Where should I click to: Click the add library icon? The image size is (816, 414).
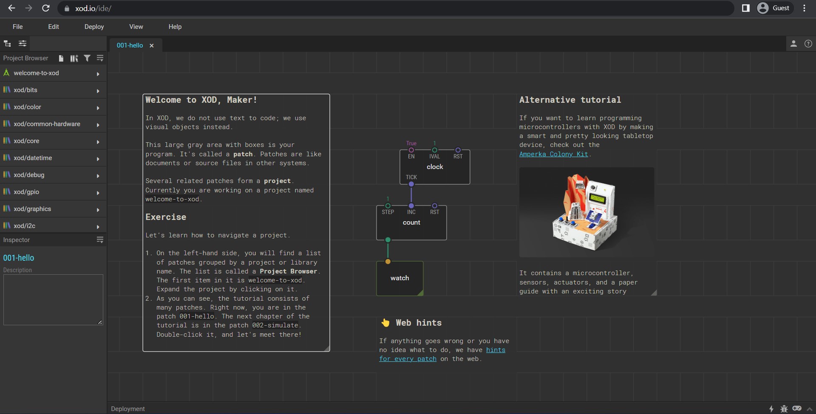[x=74, y=58]
